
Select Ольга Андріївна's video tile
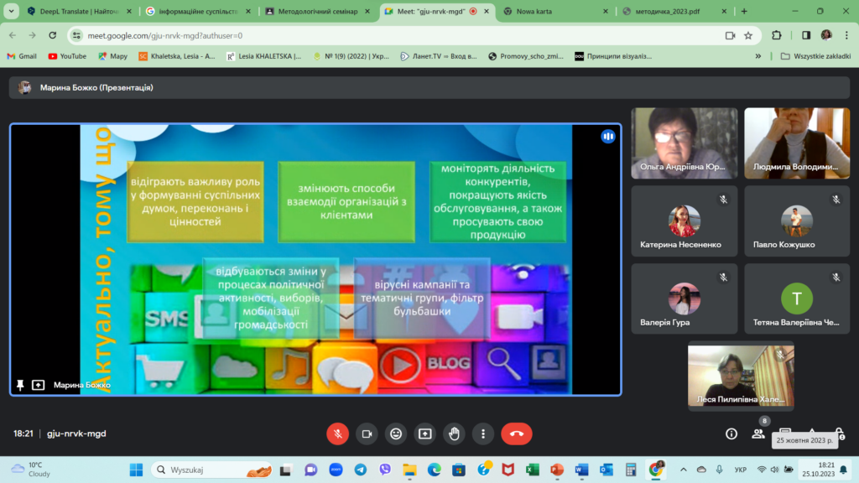pyautogui.click(x=684, y=143)
